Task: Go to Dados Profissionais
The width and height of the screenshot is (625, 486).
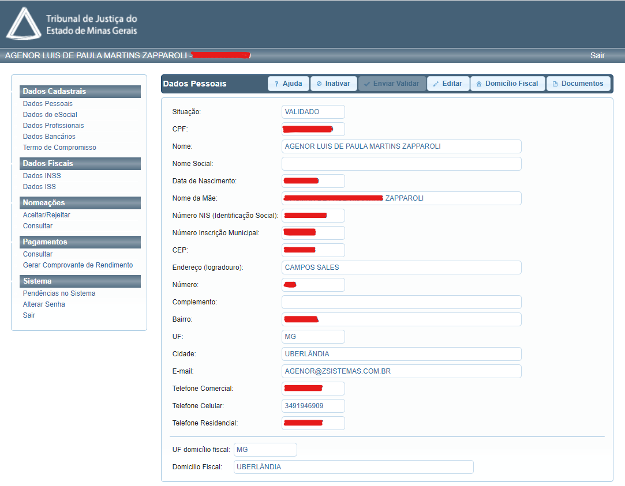Action: [53, 126]
